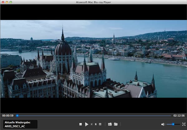Click the Aiseesoft Mac Blu-ray Player title
187x130 pixels.
pyautogui.click(x=93, y=2)
